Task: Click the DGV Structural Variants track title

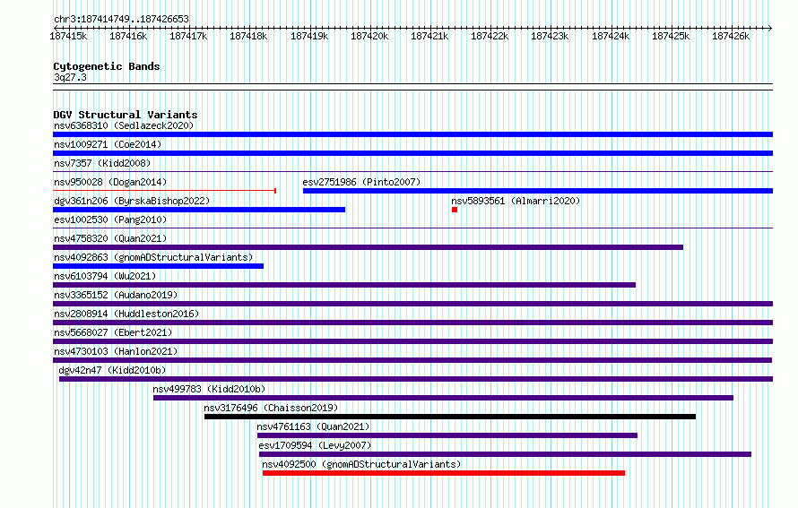Action: coord(126,115)
